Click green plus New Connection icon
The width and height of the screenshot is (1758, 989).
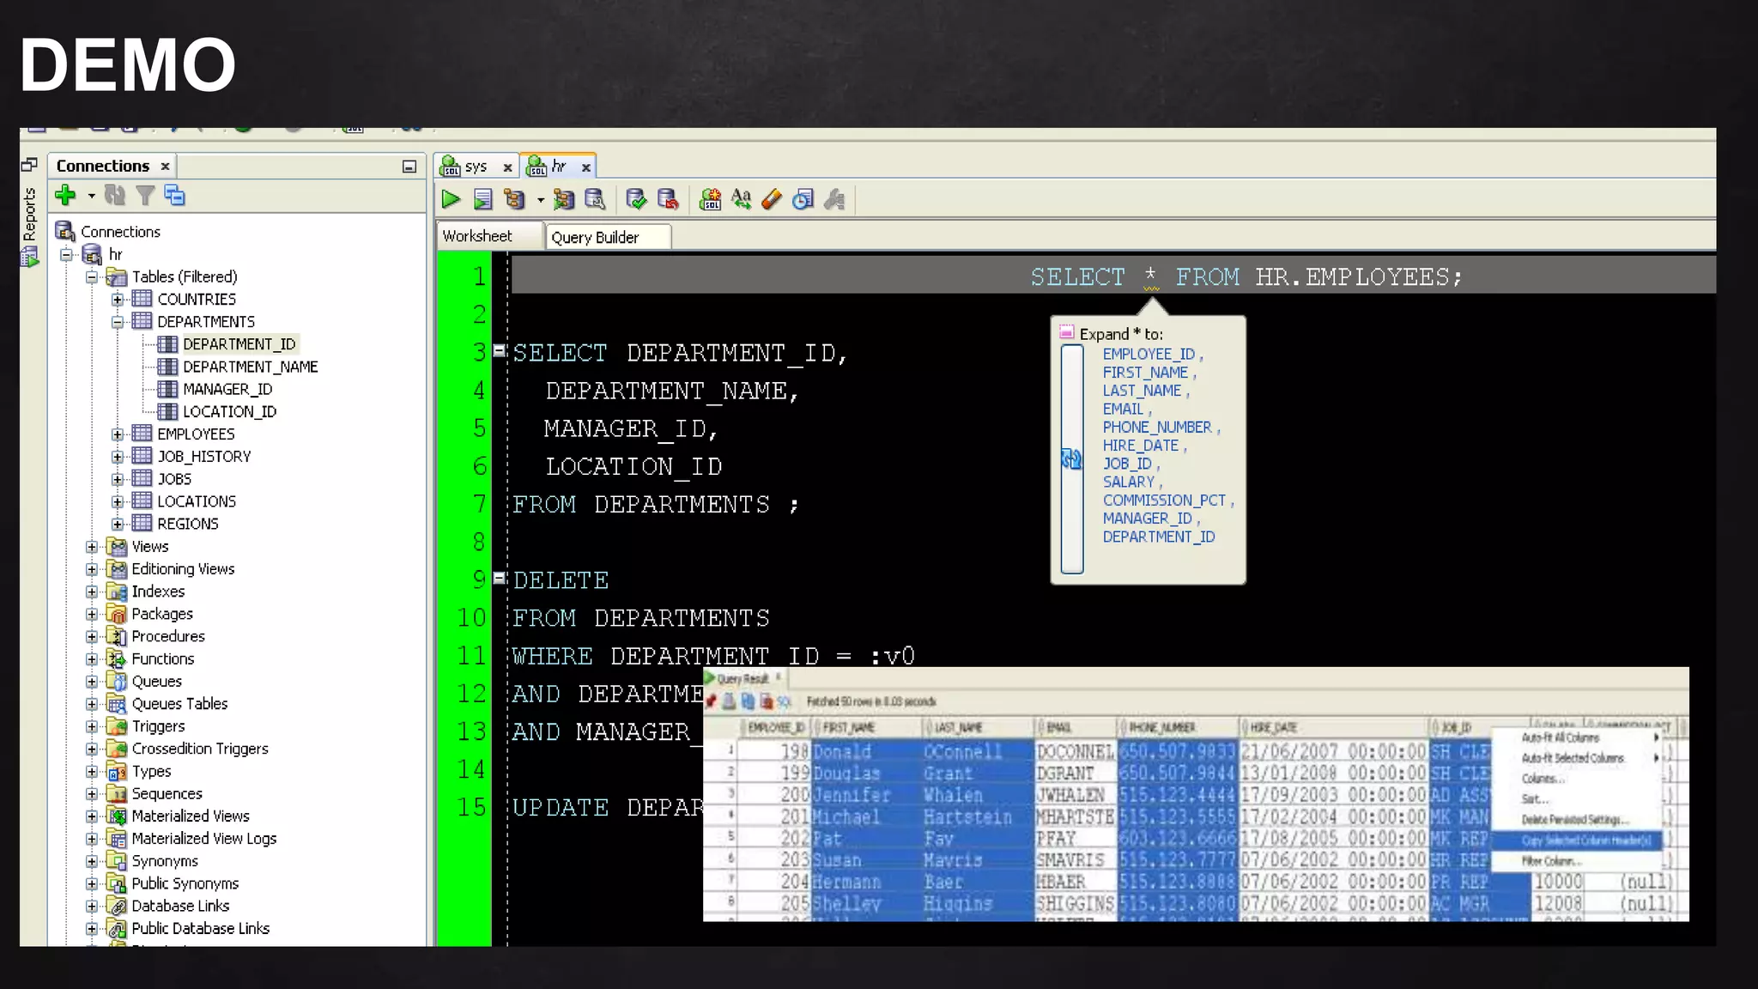(x=65, y=196)
